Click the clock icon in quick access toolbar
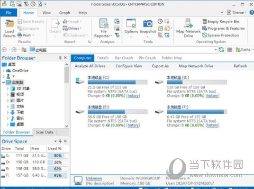Image resolution: width=254 pixels, height=189 pixels. tap(33, 4)
